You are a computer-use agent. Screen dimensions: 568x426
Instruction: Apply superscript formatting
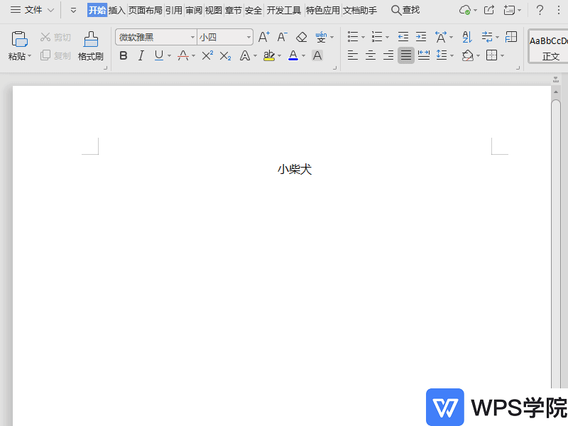(207, 55)
